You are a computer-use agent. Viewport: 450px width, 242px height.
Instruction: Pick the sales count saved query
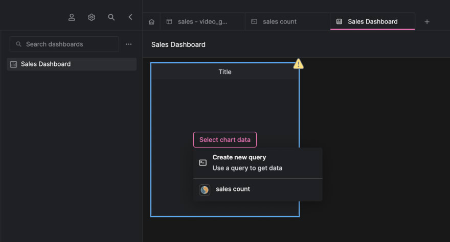[x=258, y=189]
